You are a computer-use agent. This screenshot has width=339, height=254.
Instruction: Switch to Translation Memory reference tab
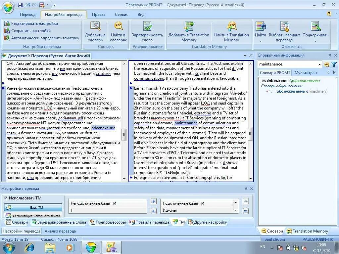click(308, 231)
